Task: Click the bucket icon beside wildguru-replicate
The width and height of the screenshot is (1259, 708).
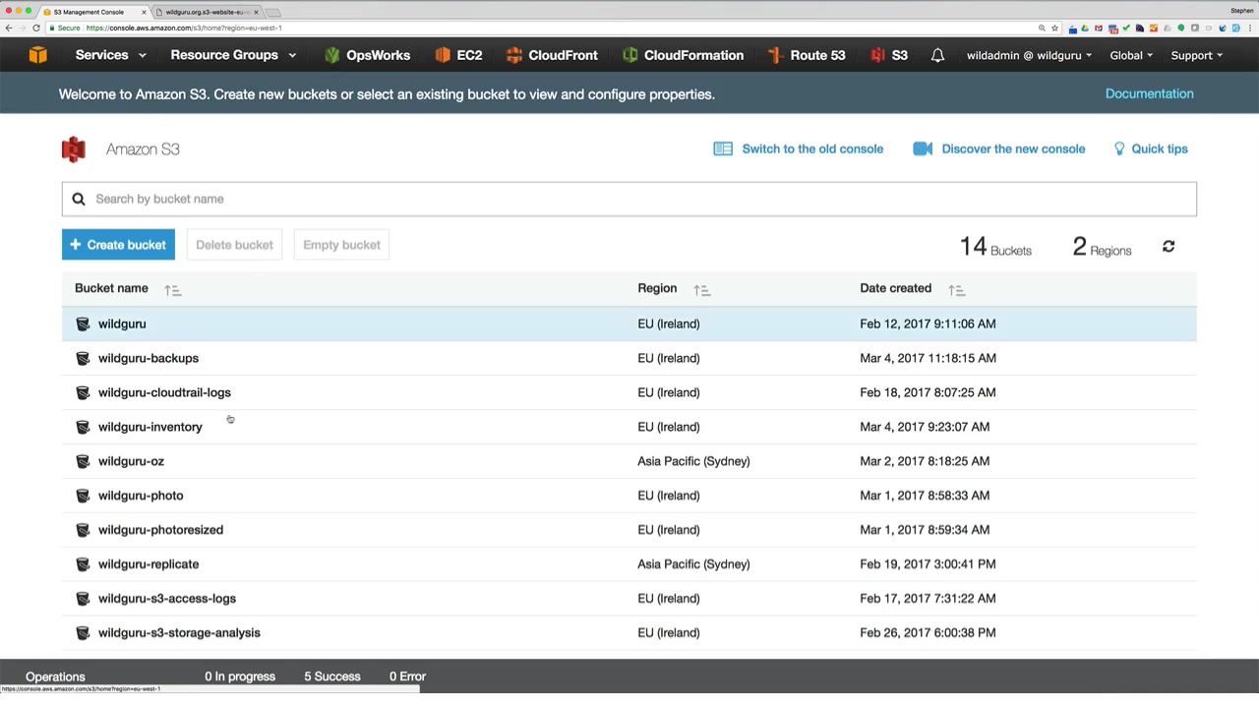Action: click(83, 564)
